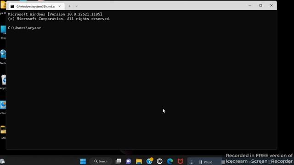Click the C:\Users\aryan> prompt line
Screen dimensions: 294x165
pyautogui.click(x=24, y=28)
